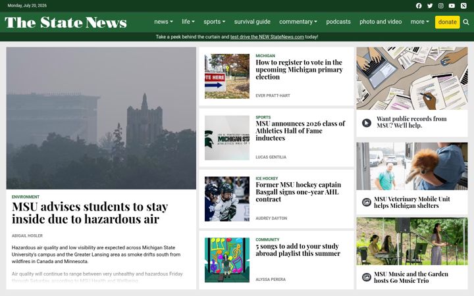474x296 pixels.
Task: Open Basgall AHL contract headline
Action: pos(298,192)
